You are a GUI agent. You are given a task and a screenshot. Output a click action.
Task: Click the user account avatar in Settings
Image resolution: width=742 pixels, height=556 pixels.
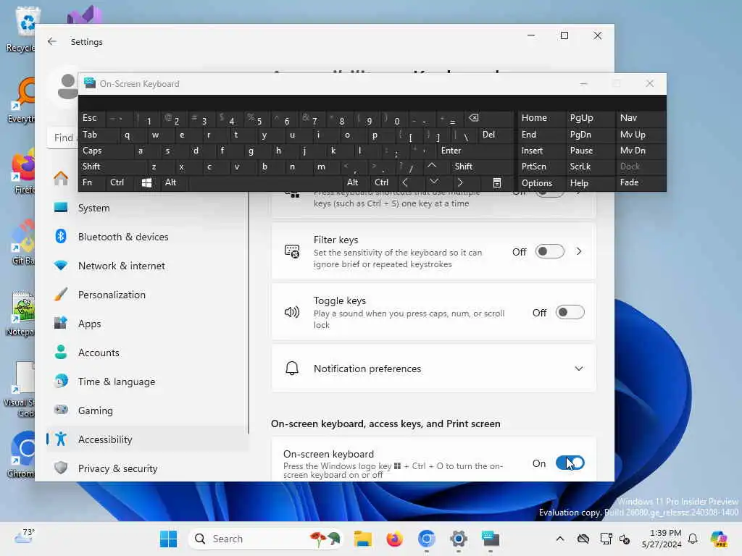coord(67,87)
